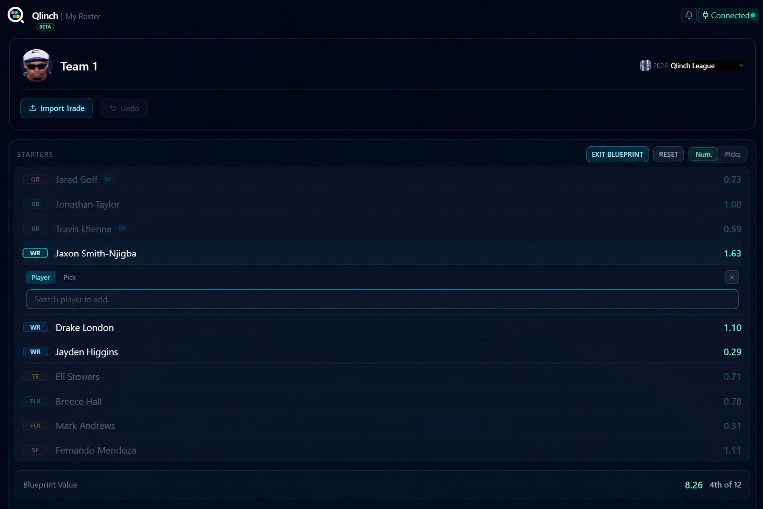
Task: Click the My Roster page title
Action: point(83,16)
